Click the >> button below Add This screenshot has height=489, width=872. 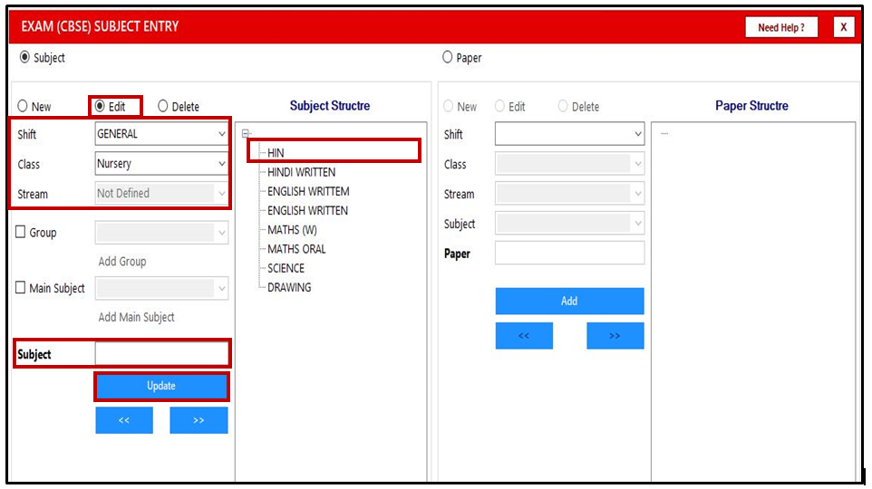click(x=615, y=336)
